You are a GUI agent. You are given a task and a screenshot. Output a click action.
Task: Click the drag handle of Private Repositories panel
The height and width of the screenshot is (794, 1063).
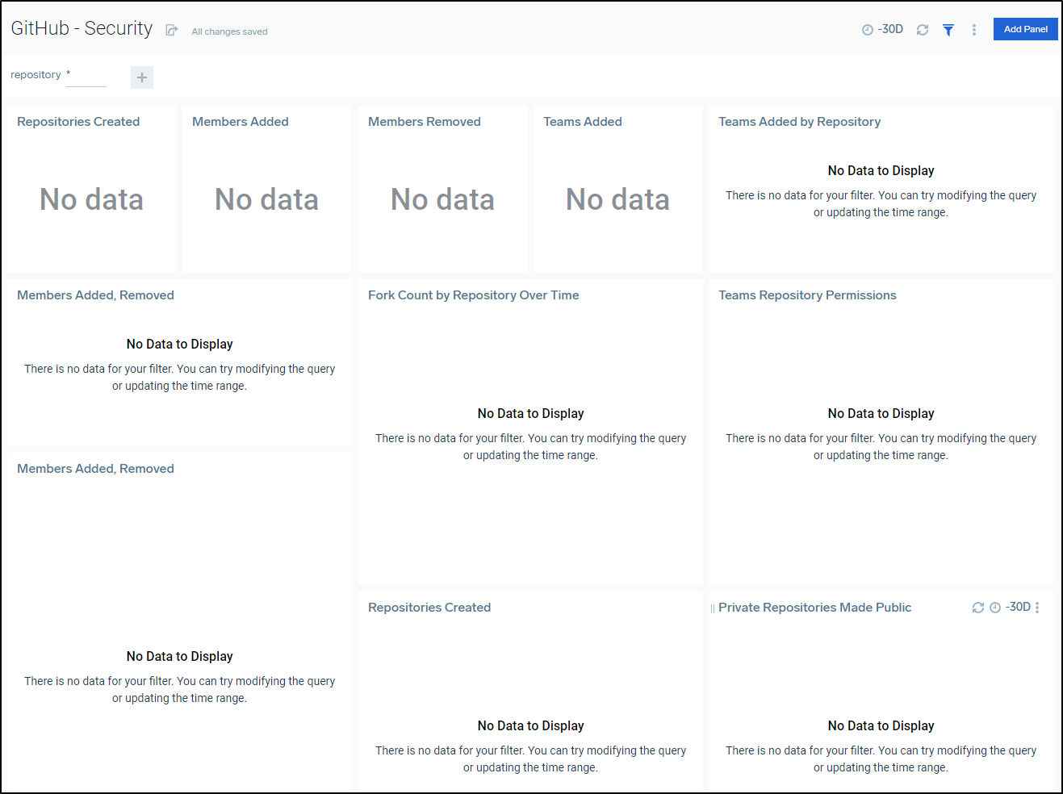pos(712,608)
